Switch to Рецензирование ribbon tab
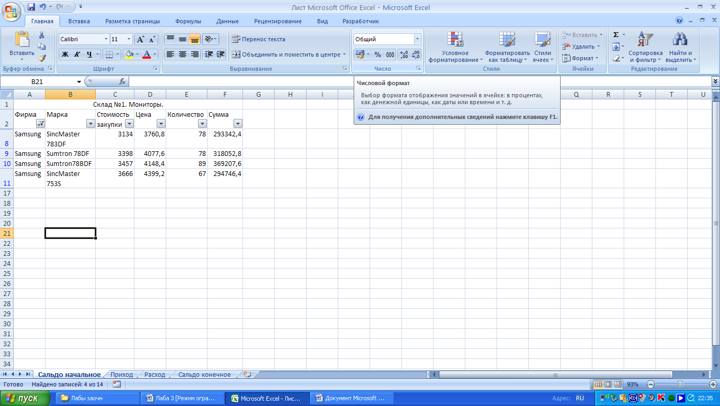 tap(278, 21)
